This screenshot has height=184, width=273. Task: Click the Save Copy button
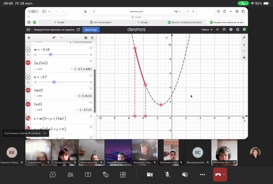tap(91, 30)
